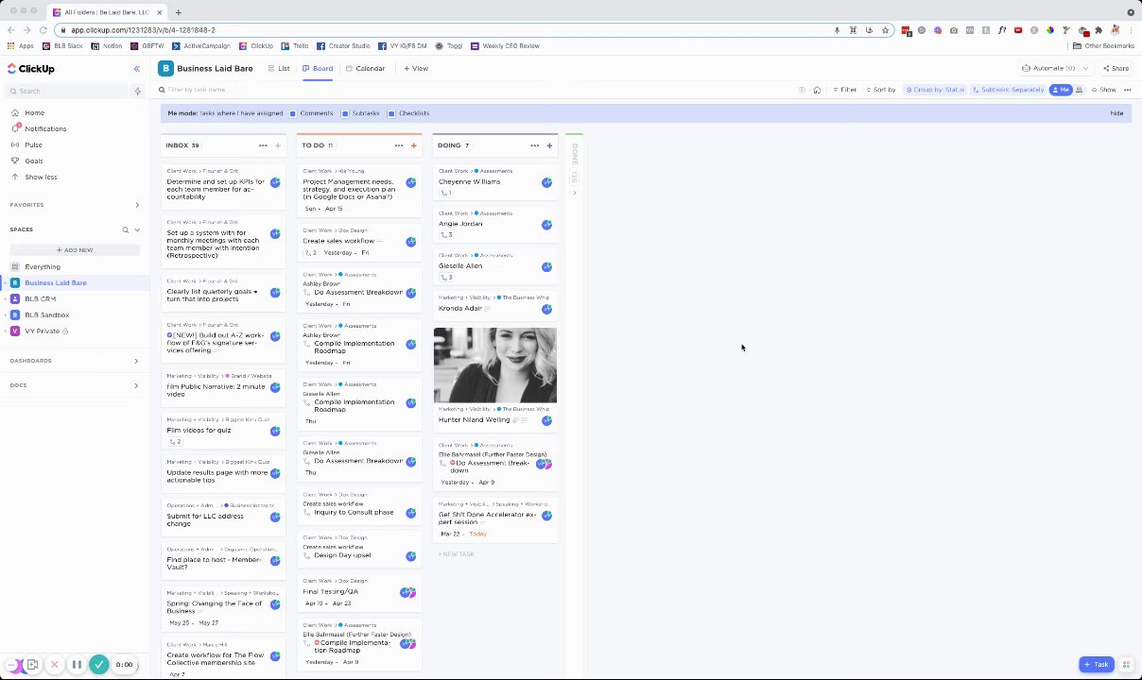Toggle Comments checkbox in Me mode

click(293, 113)
